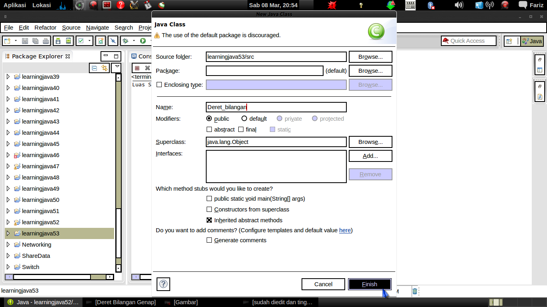The height and width of the screenshot is (307, 547).
Task: Browse for the Source folder
Action: (x=370, y=57)
